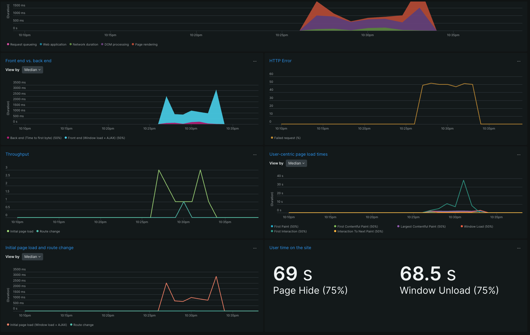Open User time on the site options

point(518,248)
